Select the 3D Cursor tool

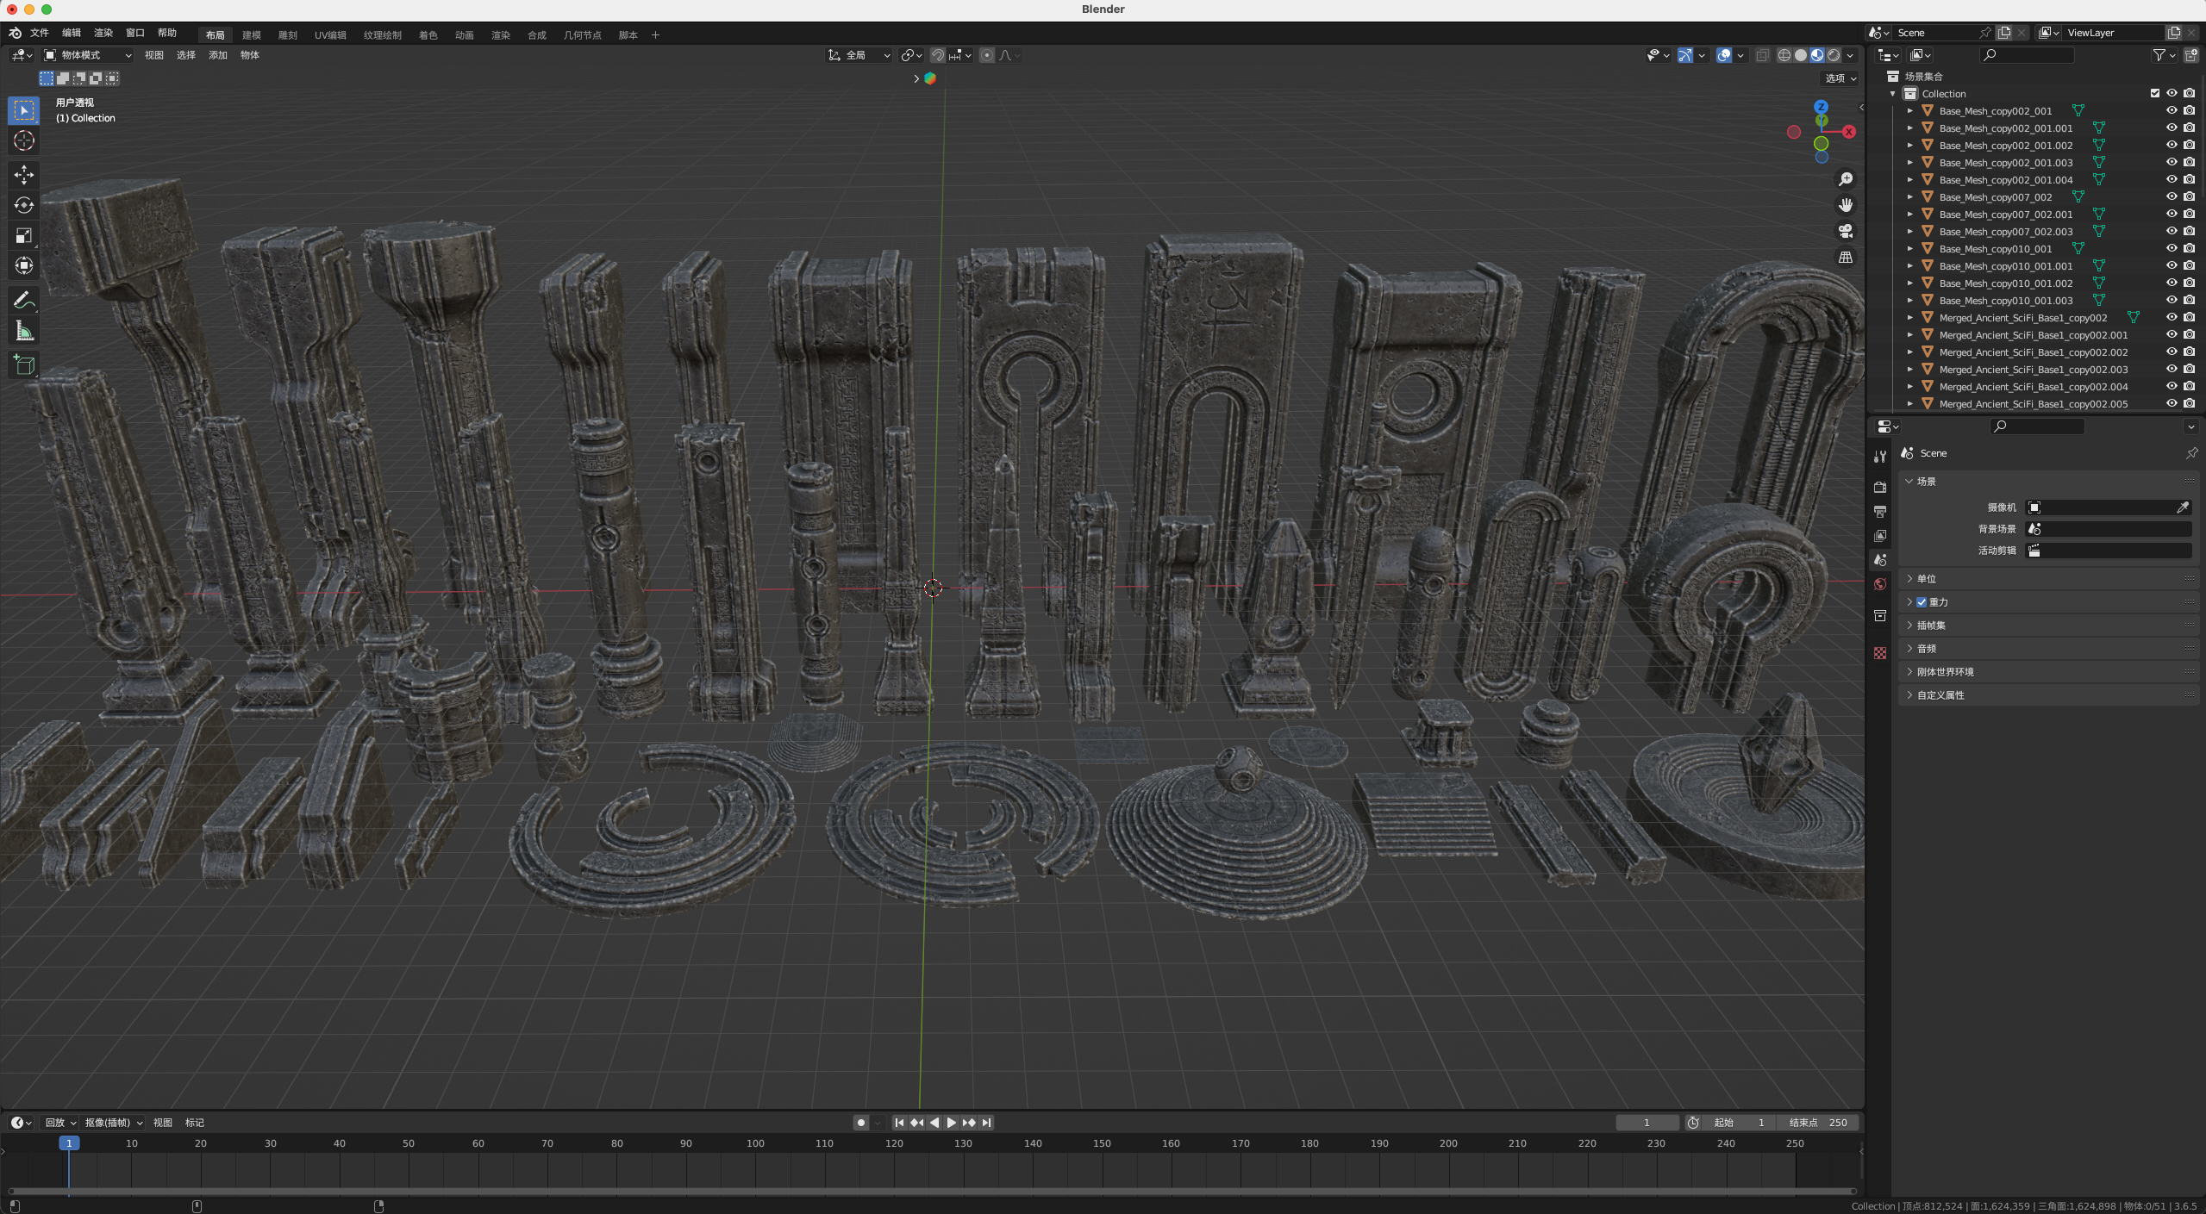(x=24, y=140)
